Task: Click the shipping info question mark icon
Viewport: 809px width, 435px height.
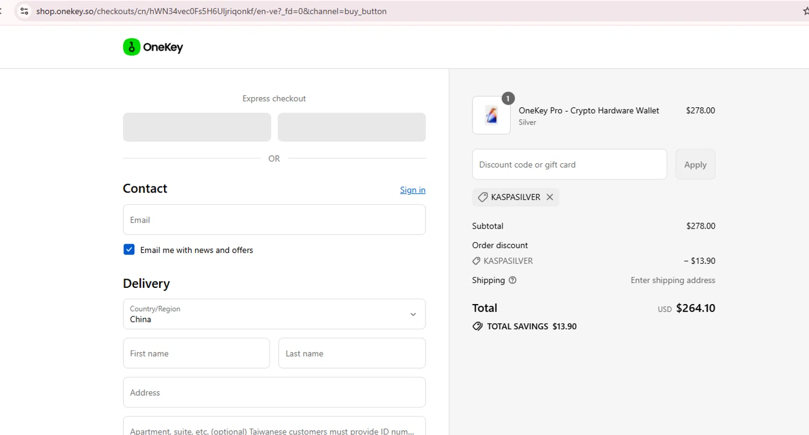Action: [512, 280]
